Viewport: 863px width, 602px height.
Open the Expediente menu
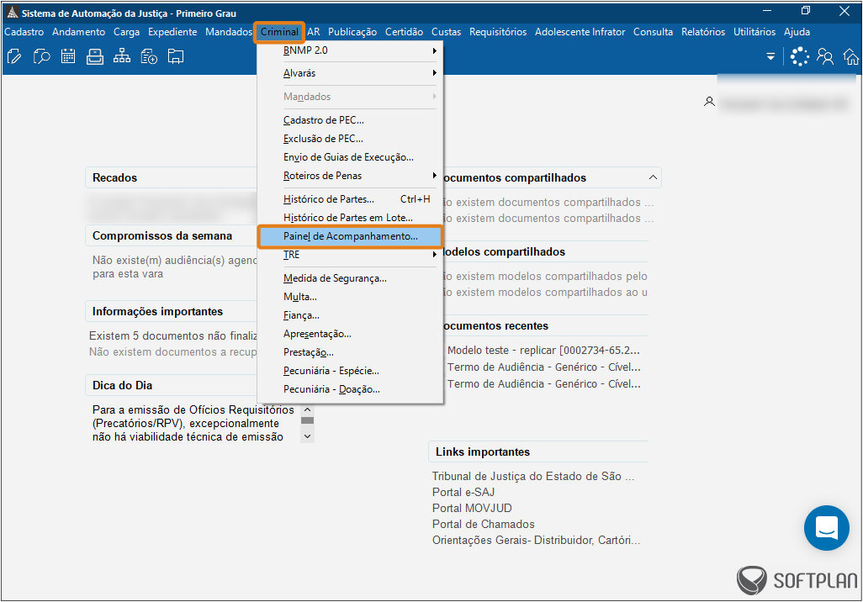coord(172,32)
